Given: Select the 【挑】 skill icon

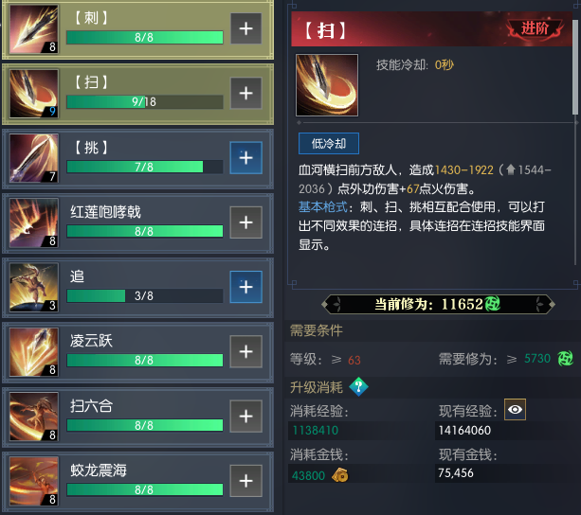Looking at the screenshot, I should (x=34, y=158).
